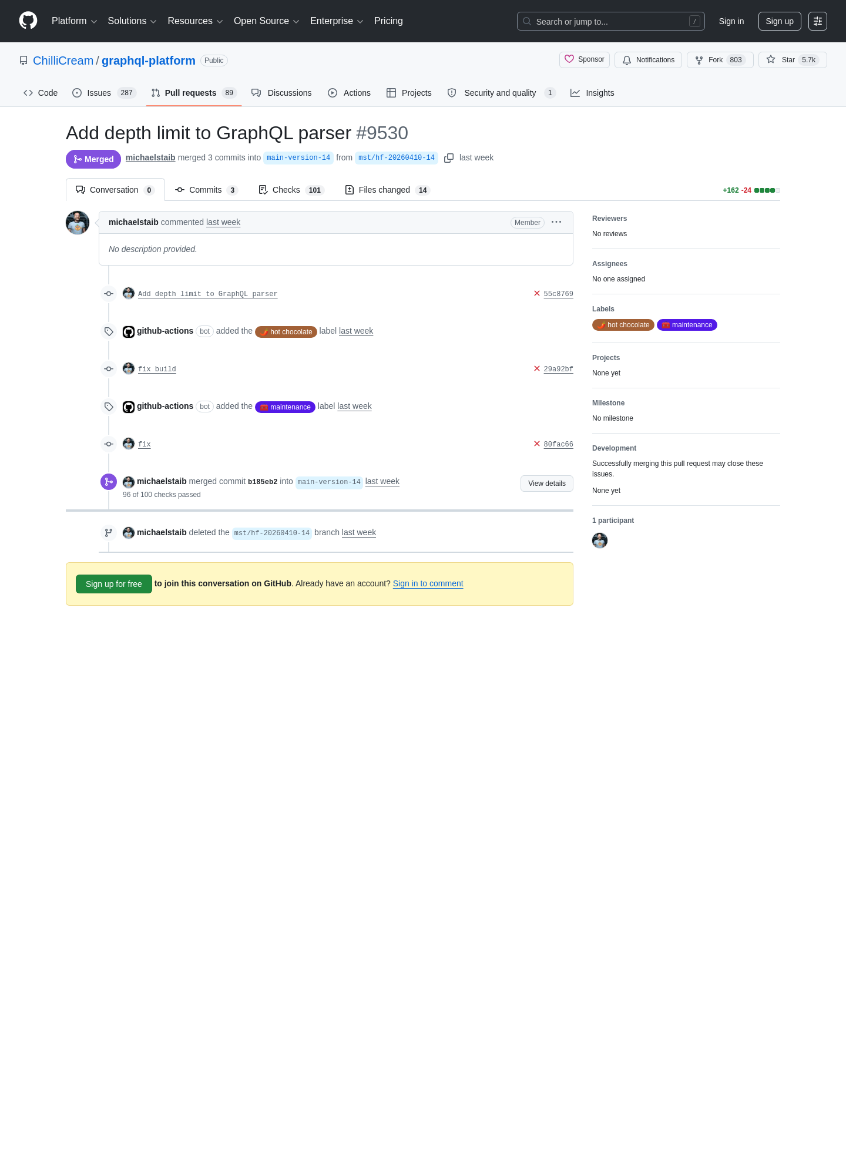Sponsor the ChilliCream project
846x1175 pixels.
coord(585,59)
